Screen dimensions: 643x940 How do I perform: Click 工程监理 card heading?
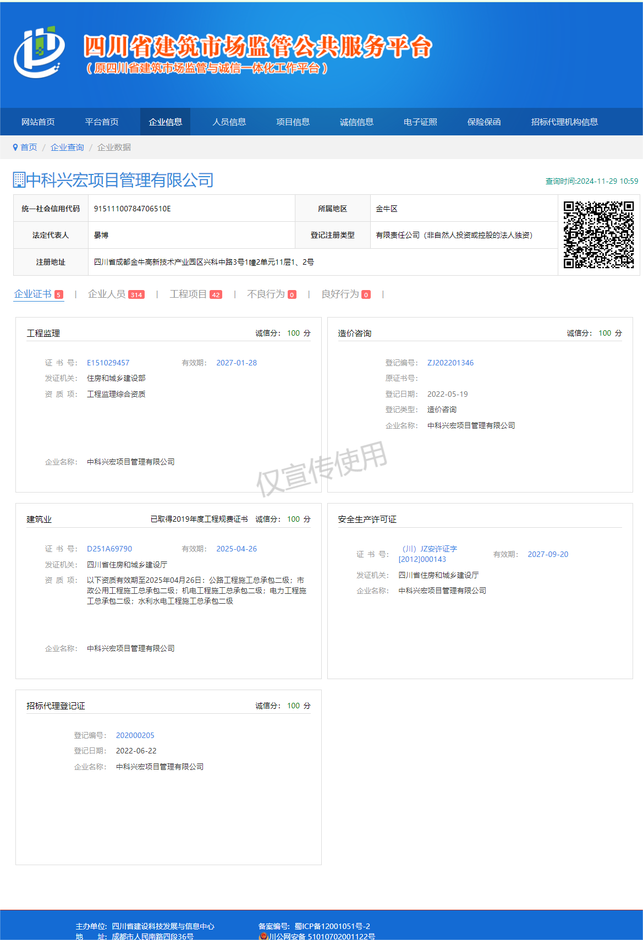(x=43, y=333)
